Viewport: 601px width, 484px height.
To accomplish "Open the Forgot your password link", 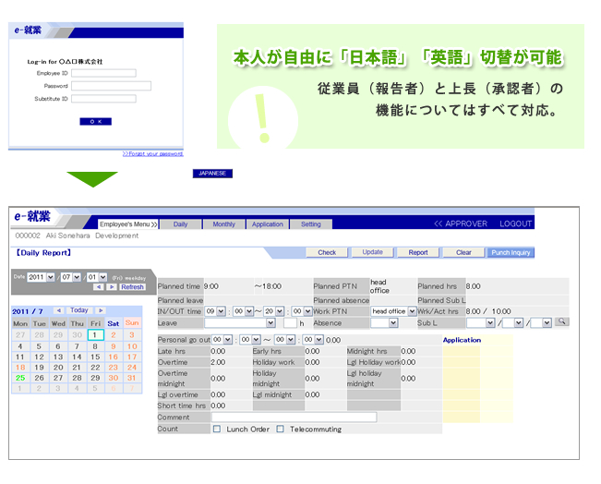I will [x=153, y=154].
